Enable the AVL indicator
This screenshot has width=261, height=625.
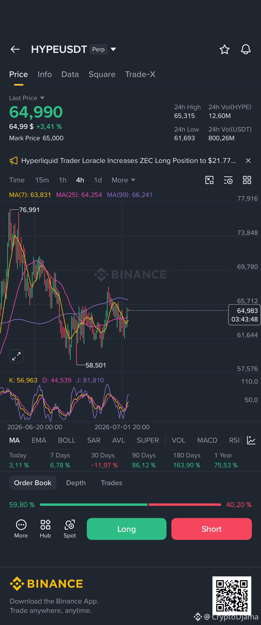119,440
